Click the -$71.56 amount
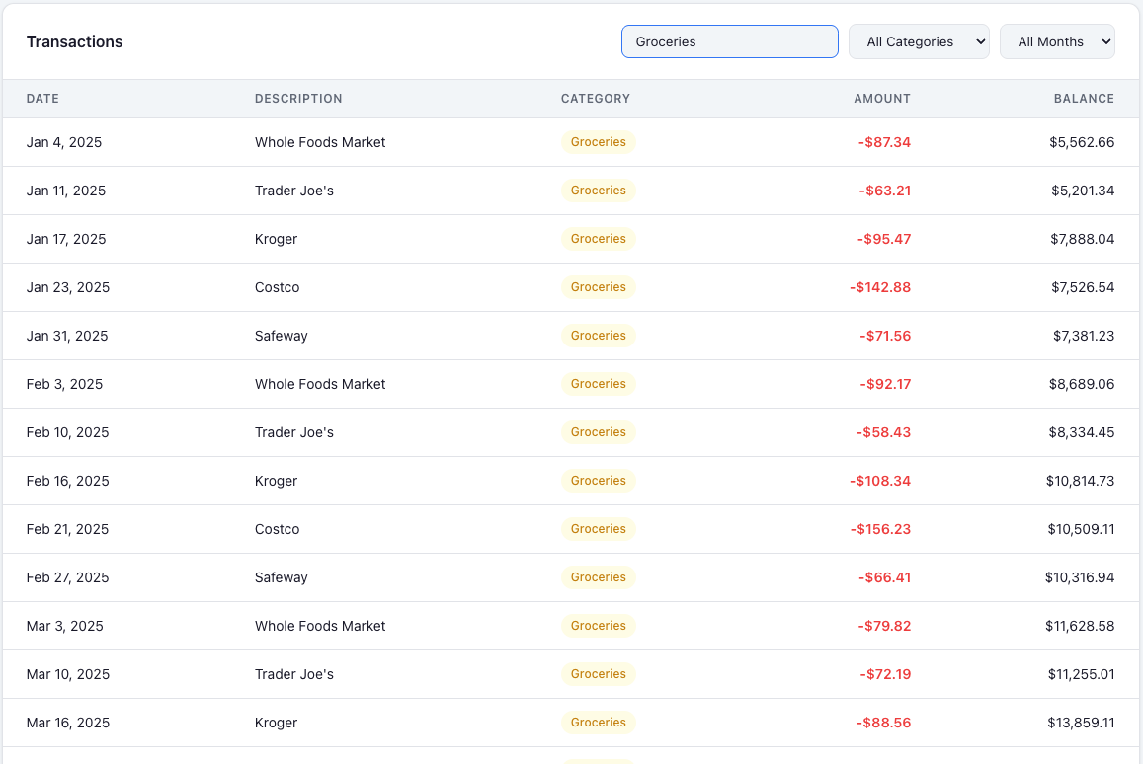 885,336
